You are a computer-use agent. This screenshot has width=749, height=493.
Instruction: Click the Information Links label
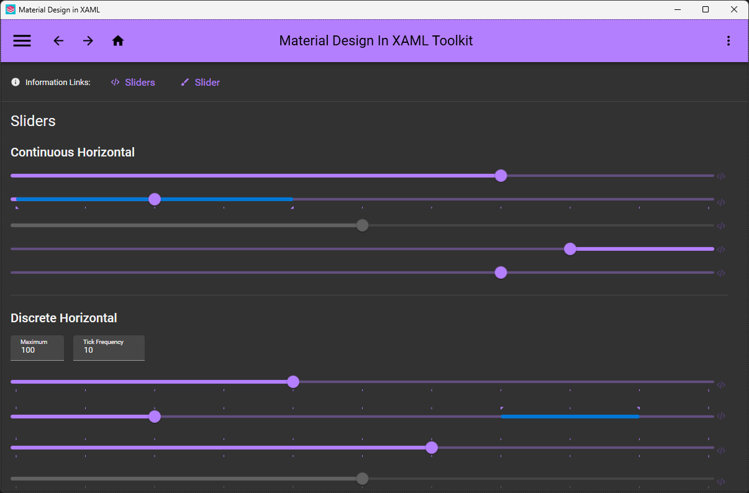coord(58,83)
